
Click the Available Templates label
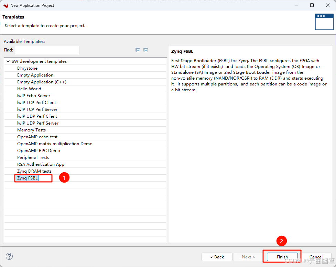coord(24,41)
